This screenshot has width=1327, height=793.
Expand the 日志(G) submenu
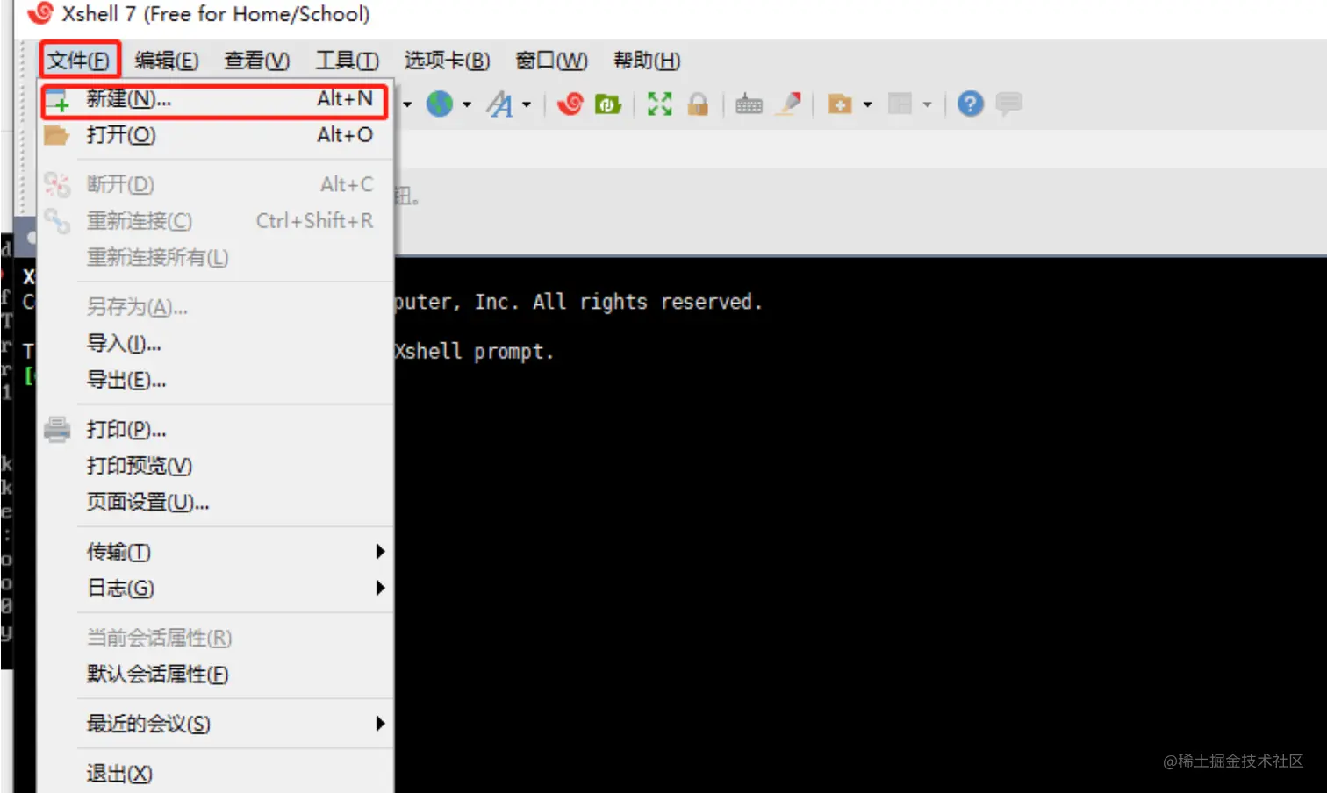pyautogui.click(x=215, y=589)
